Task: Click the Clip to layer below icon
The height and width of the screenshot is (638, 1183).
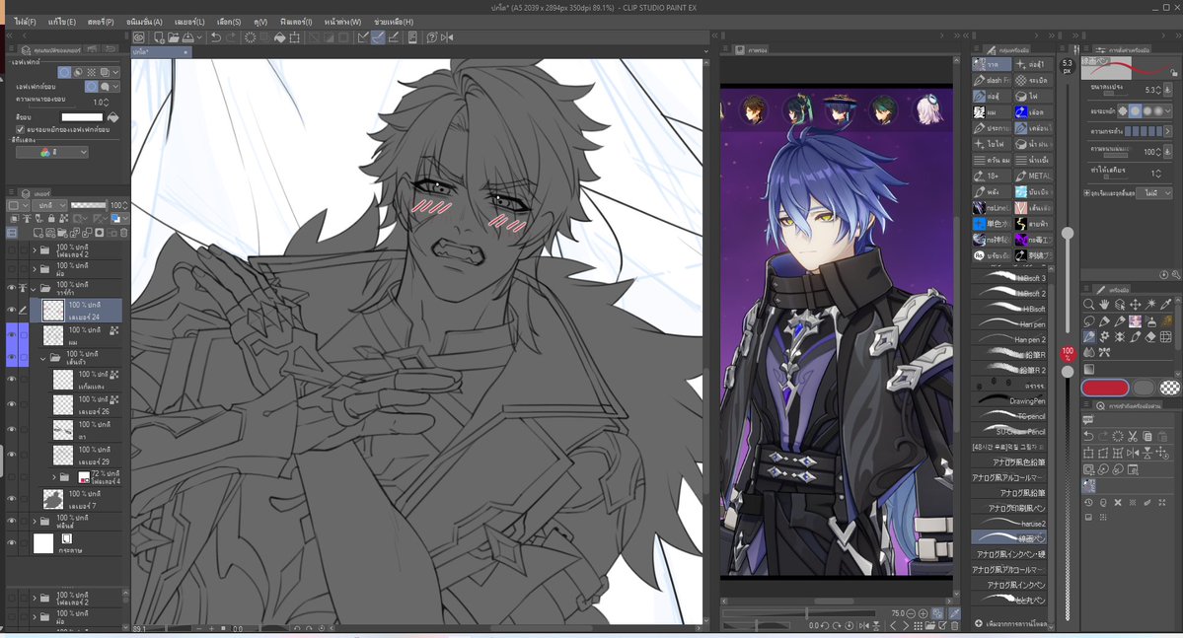Action: click(x=14, y=219)
